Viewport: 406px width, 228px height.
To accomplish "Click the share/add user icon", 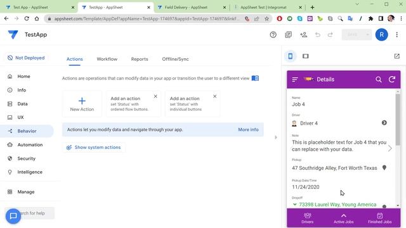I will [303, 35].
